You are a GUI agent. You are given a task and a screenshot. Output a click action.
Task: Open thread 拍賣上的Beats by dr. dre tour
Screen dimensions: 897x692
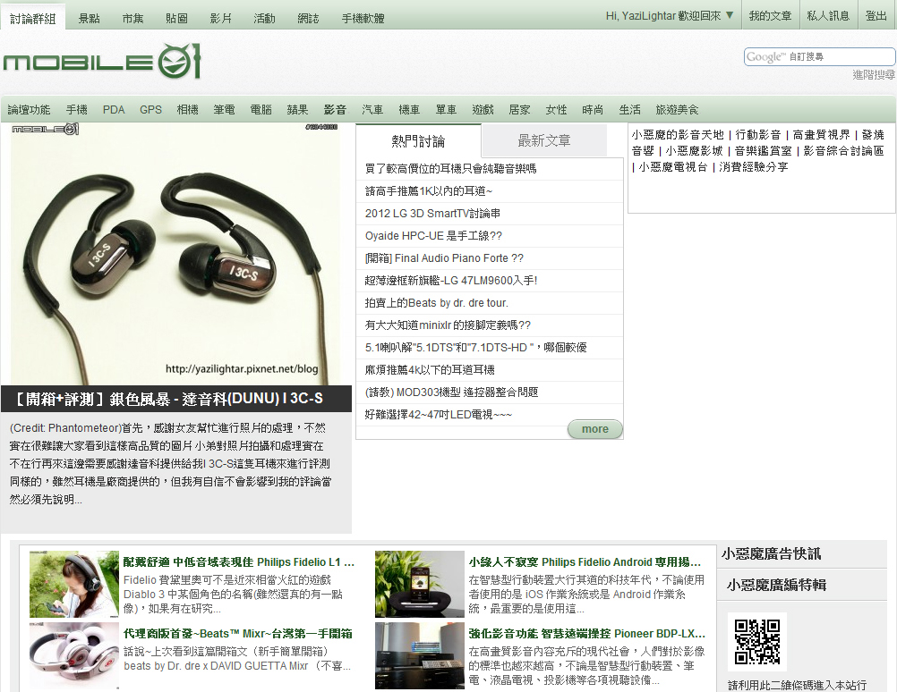(437, 302)
